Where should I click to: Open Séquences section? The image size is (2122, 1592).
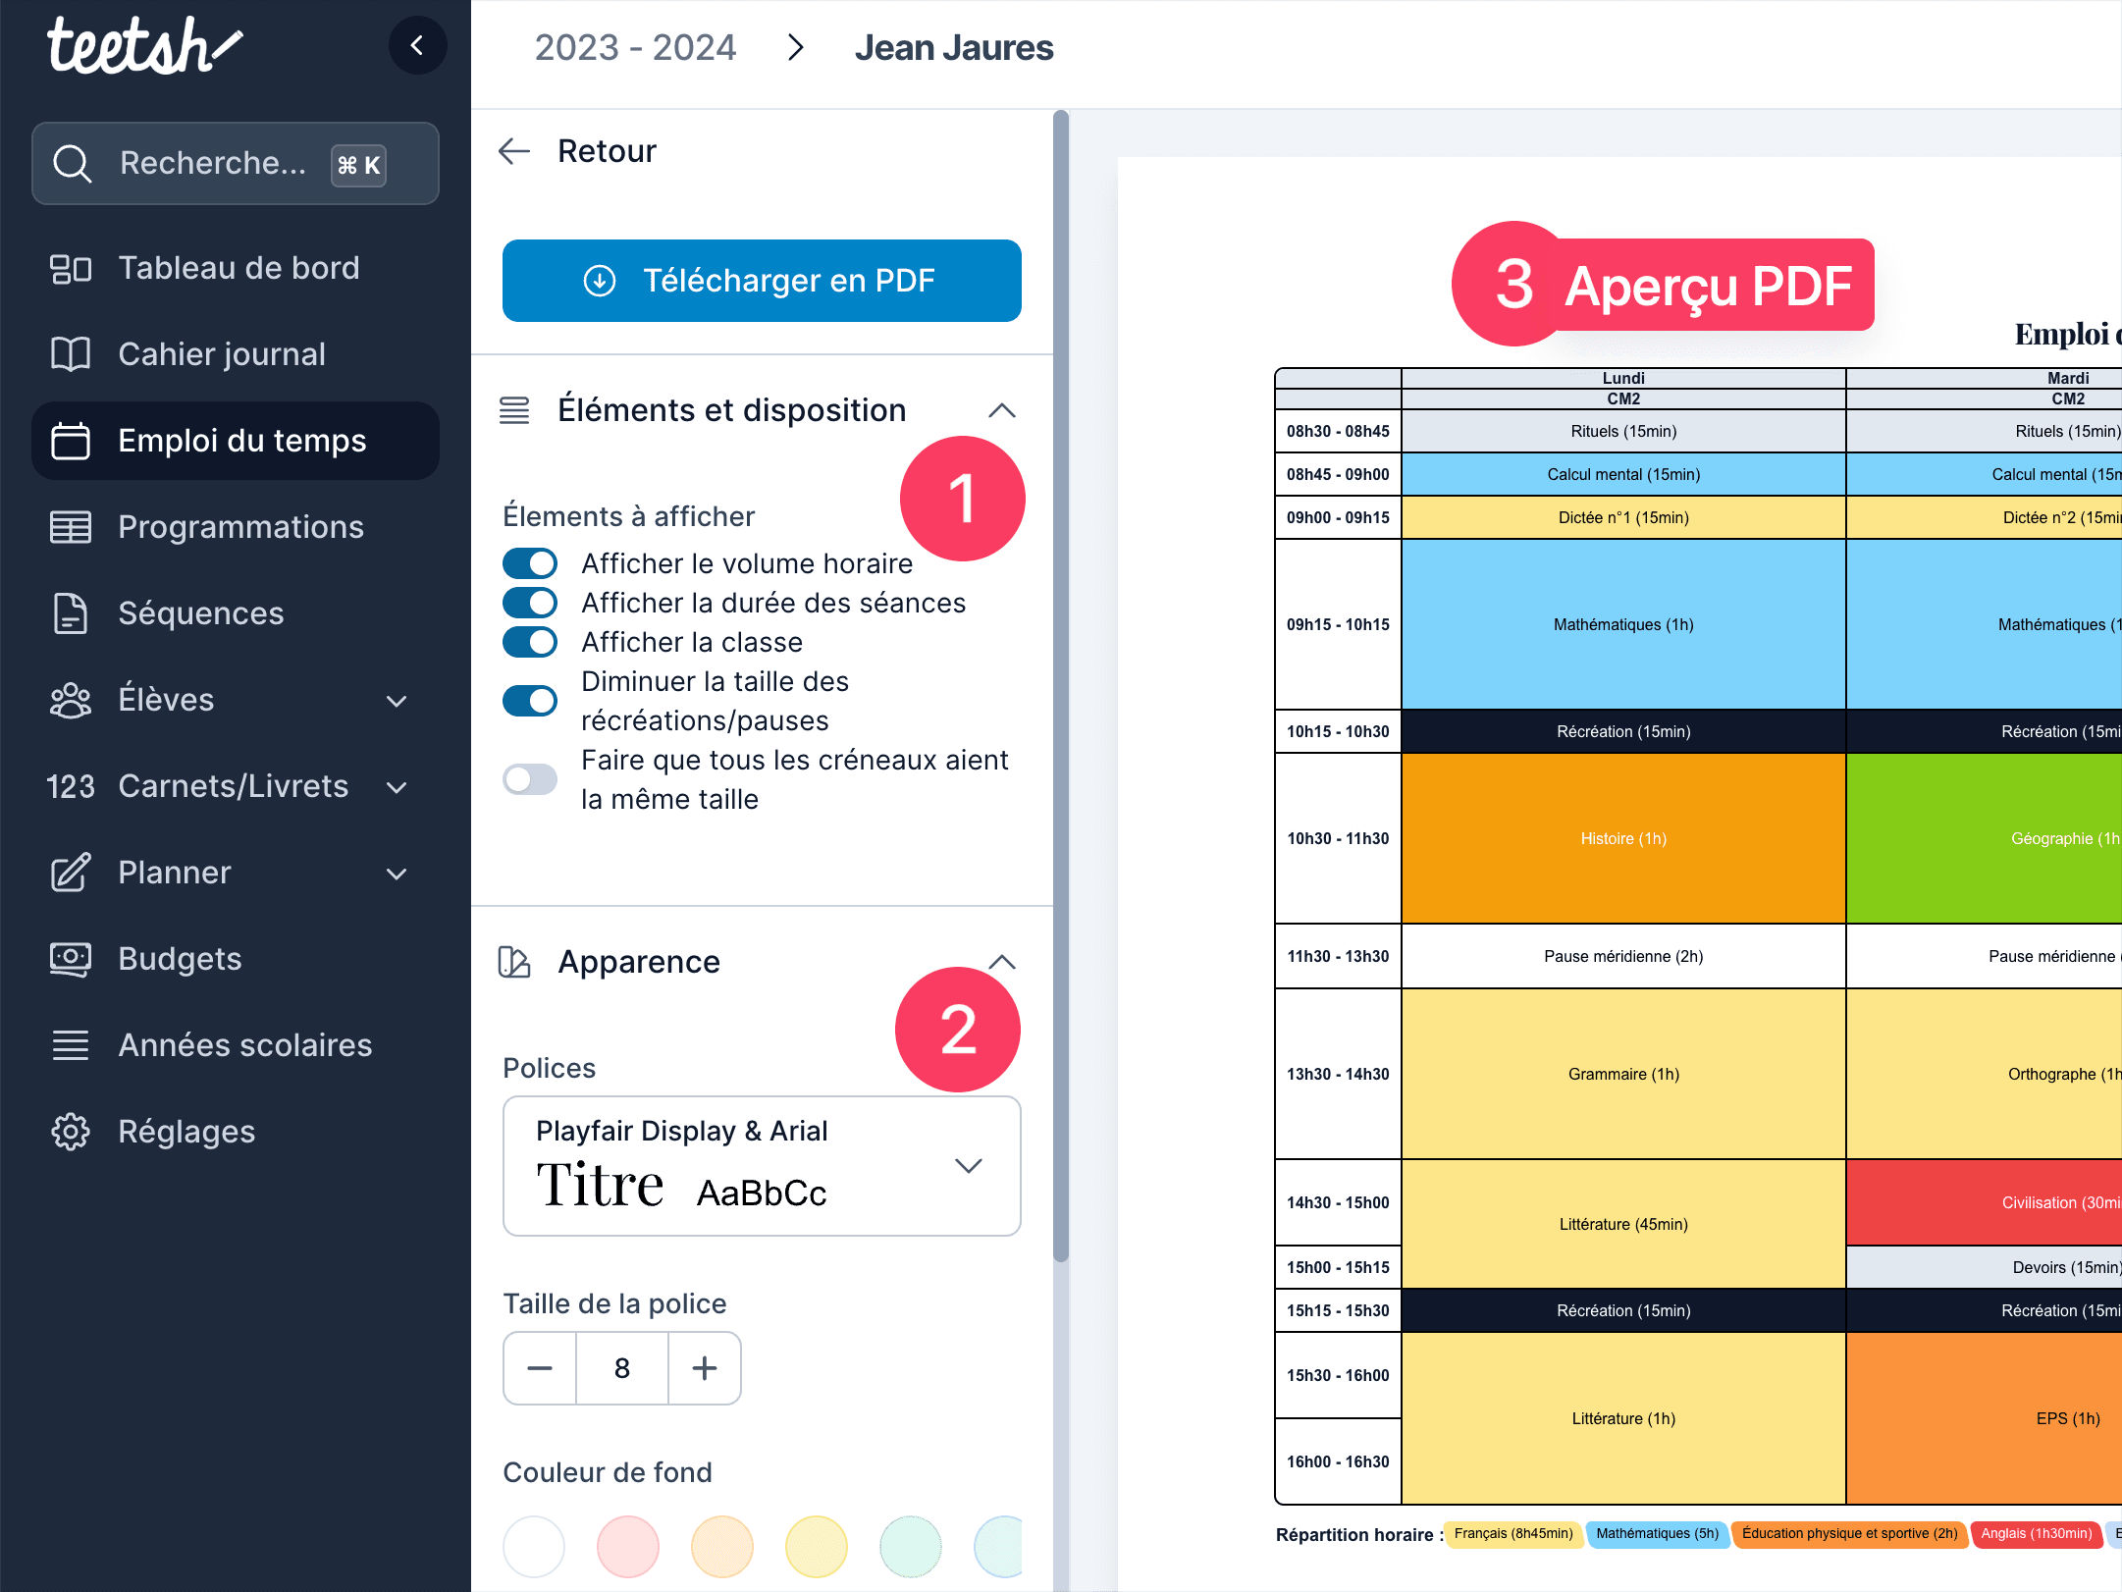pos(236,613)
